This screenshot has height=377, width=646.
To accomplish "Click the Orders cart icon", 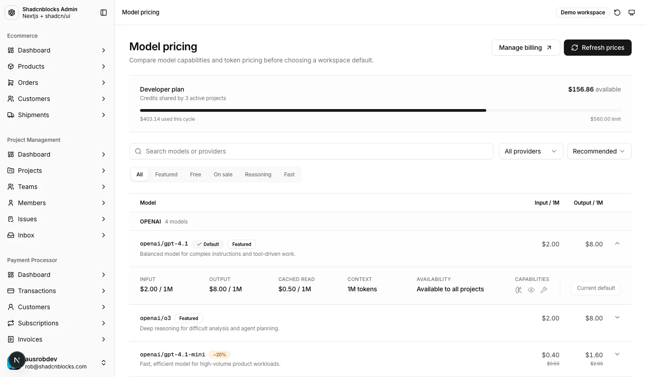I will [11, 83].
